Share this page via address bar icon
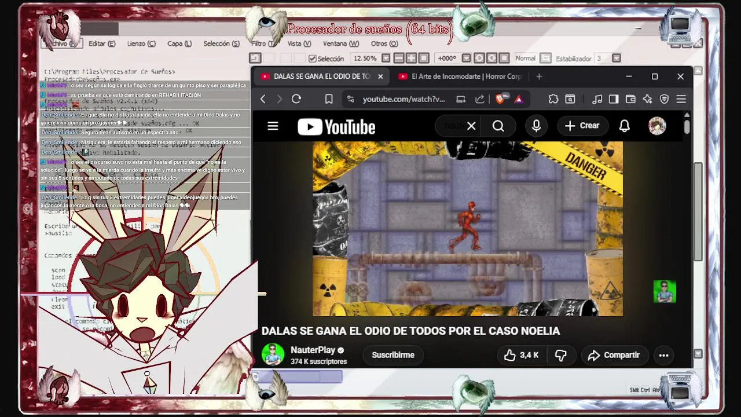Viewport: 741px width, 417px height. [479, 99]
